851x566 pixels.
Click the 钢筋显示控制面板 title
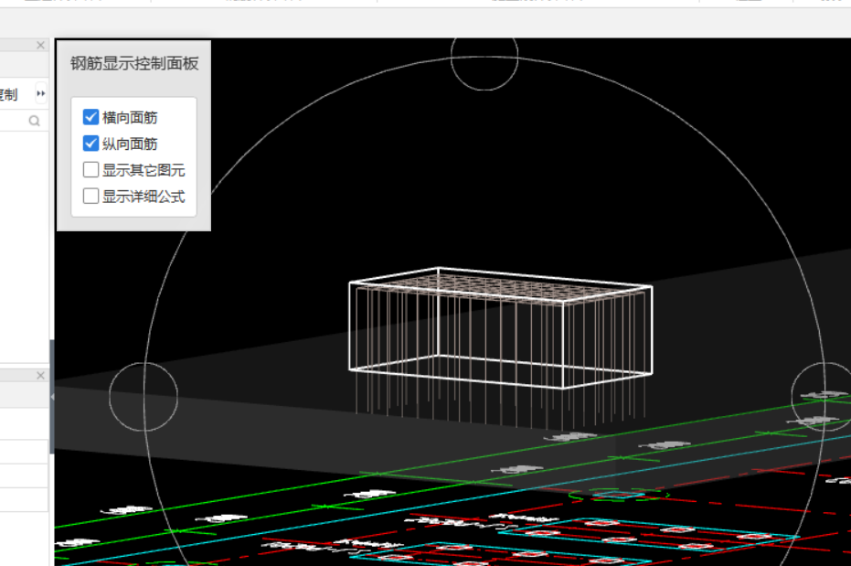pyautogui.click(x=134, y=63)
